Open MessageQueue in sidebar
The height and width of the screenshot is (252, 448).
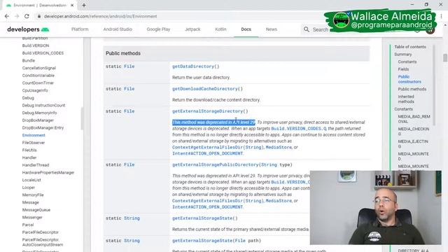pyautogui.click(x=36, y=210)
